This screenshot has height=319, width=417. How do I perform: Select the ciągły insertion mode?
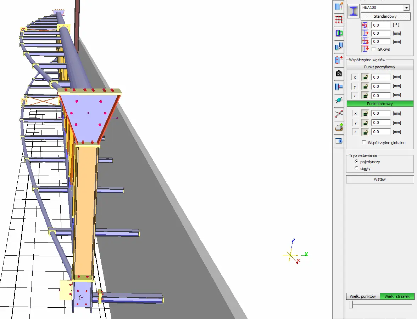pyautogui.click(x=357, y=169)
